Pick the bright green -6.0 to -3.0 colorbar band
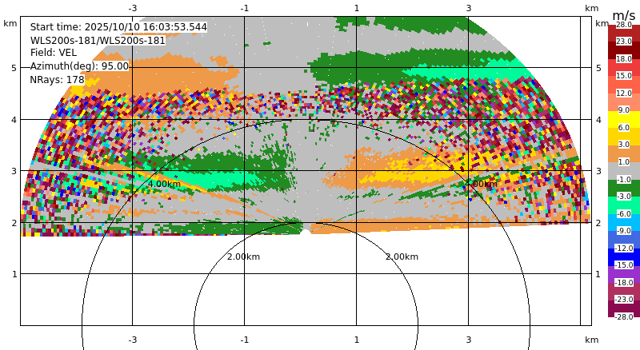640x350 pixels. click(624, 205)
